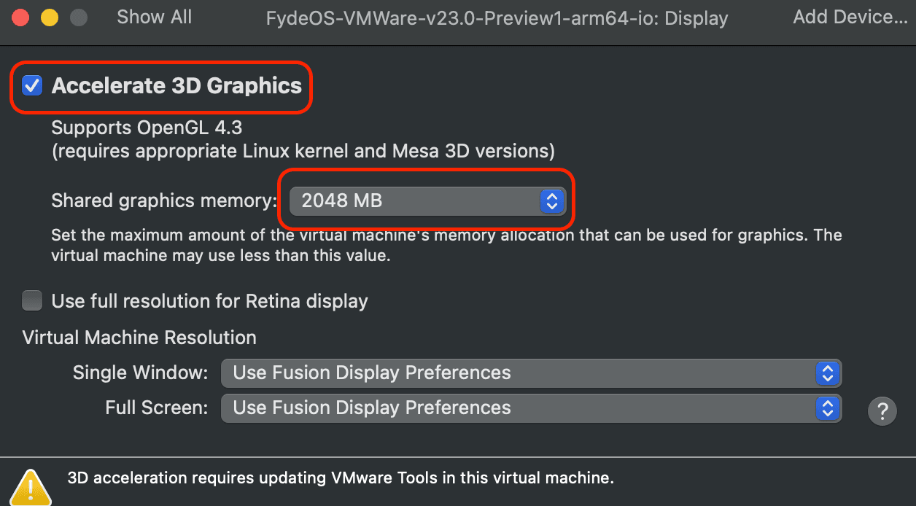Viewport: 916px width, 506px height.
Task: Click the yellow warning triangle icon
Action: [x=31, y=488]
